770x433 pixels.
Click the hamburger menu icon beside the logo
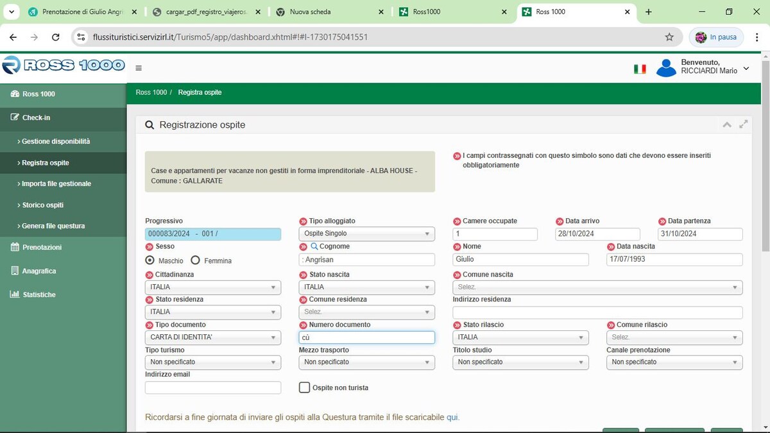point(139,68)
